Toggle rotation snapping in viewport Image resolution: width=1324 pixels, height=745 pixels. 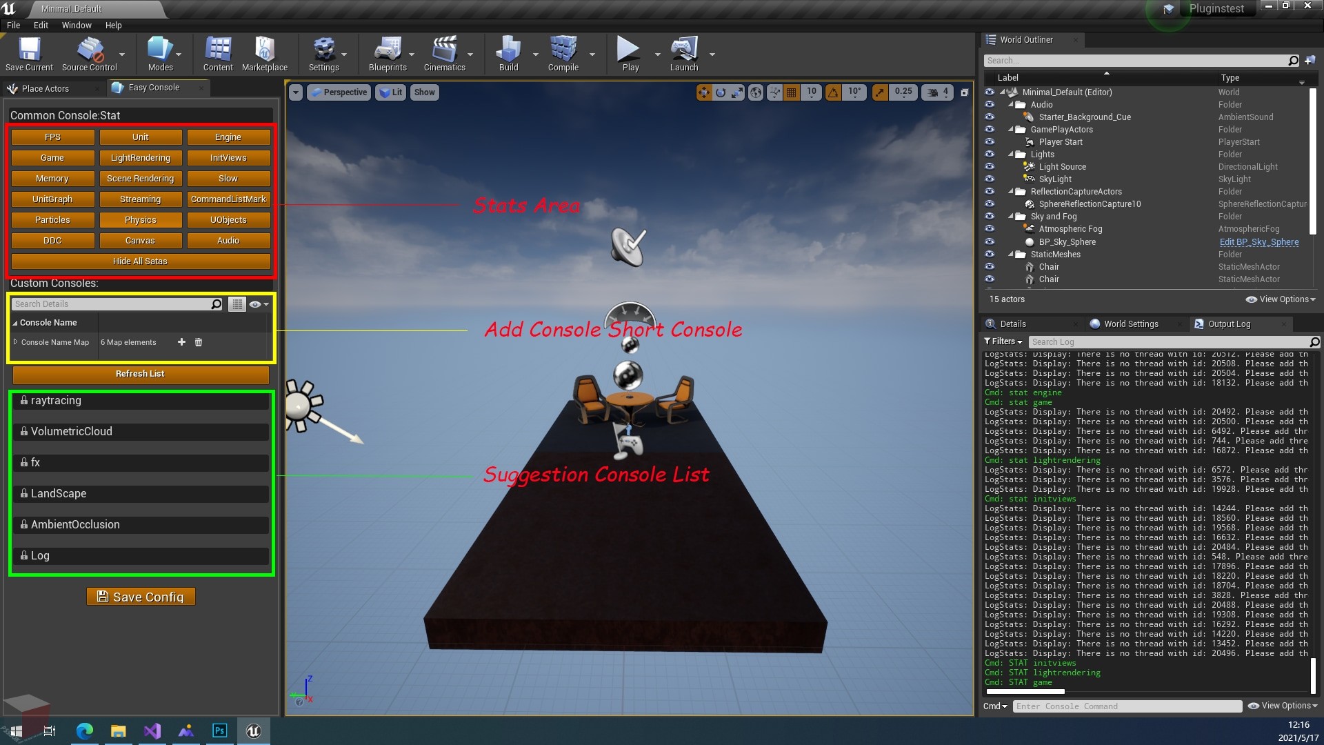834,92
